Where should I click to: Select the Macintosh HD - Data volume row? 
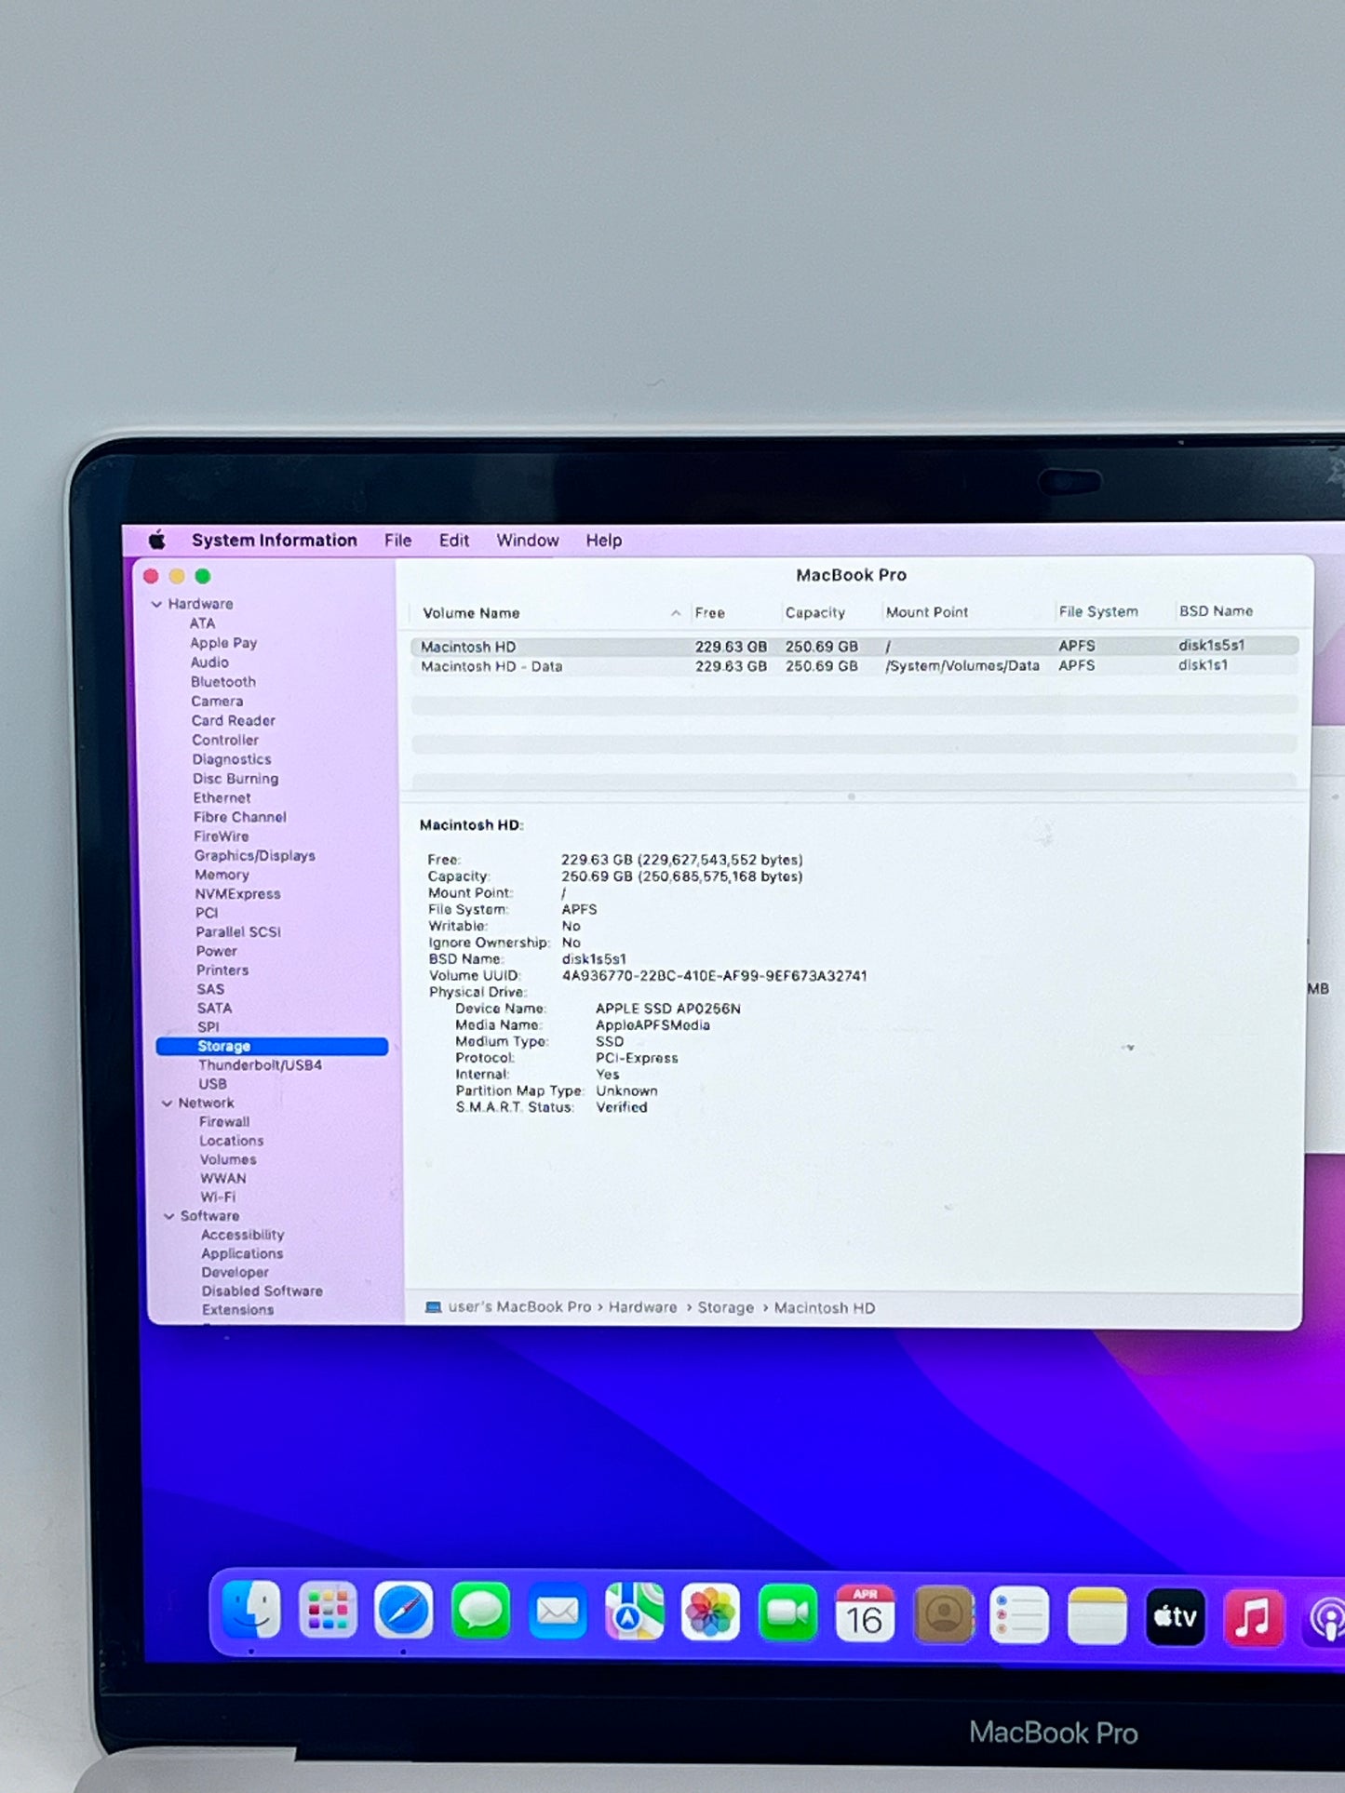[854, 666]
